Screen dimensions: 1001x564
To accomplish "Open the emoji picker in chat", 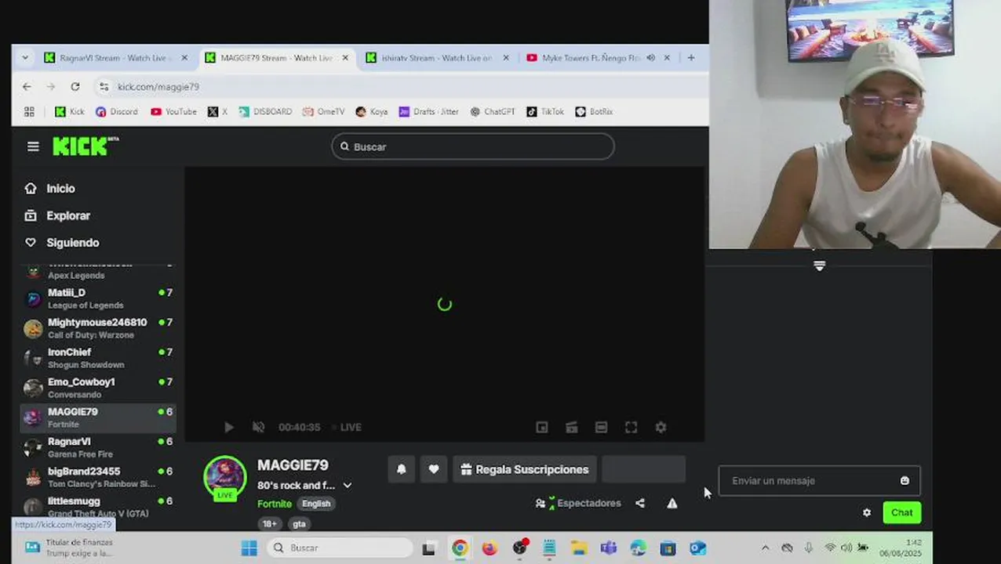I will tap(905, 480).
